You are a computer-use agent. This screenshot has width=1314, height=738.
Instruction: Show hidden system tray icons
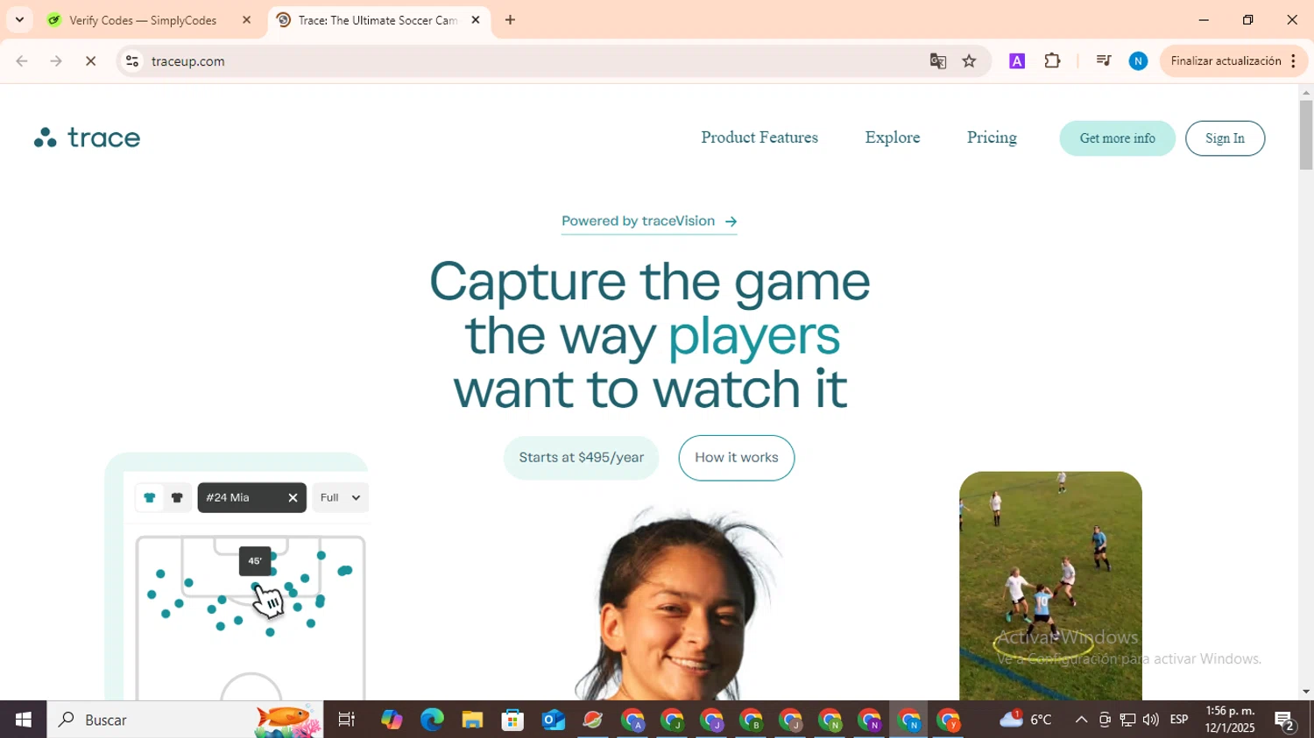(x=1081, y=720)
